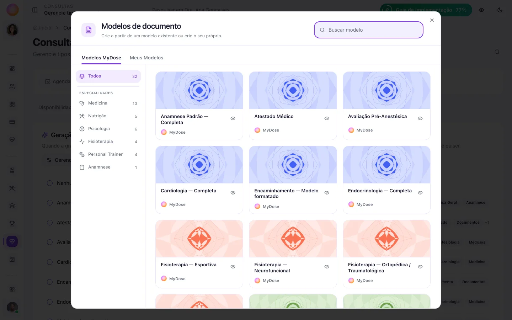Filter templates by the Psicologia specialty
Viewport: 512px width, 320px height.
click(x=108, y=129)
